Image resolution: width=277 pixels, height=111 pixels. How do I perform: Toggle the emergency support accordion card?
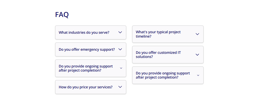coord(91,49)
